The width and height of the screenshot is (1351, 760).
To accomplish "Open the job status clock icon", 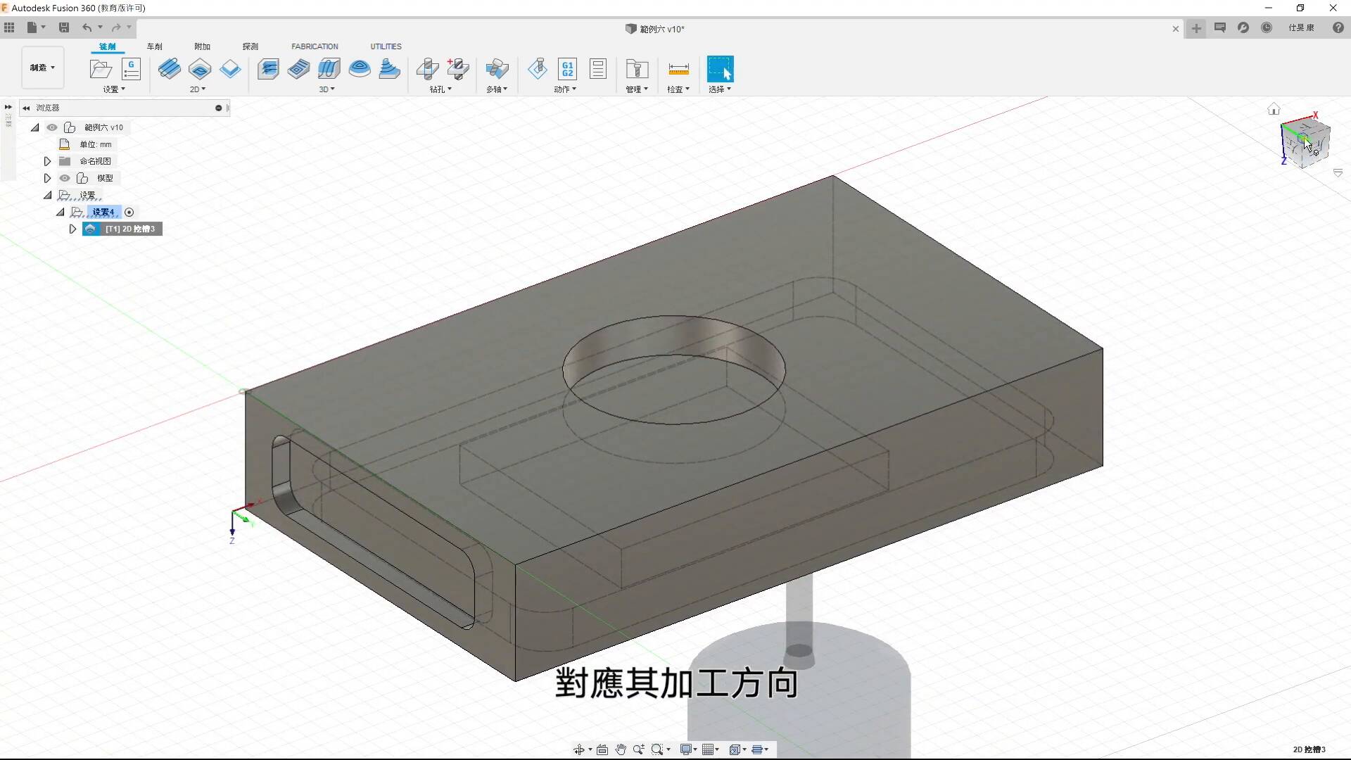I will tap(1267, 27).
